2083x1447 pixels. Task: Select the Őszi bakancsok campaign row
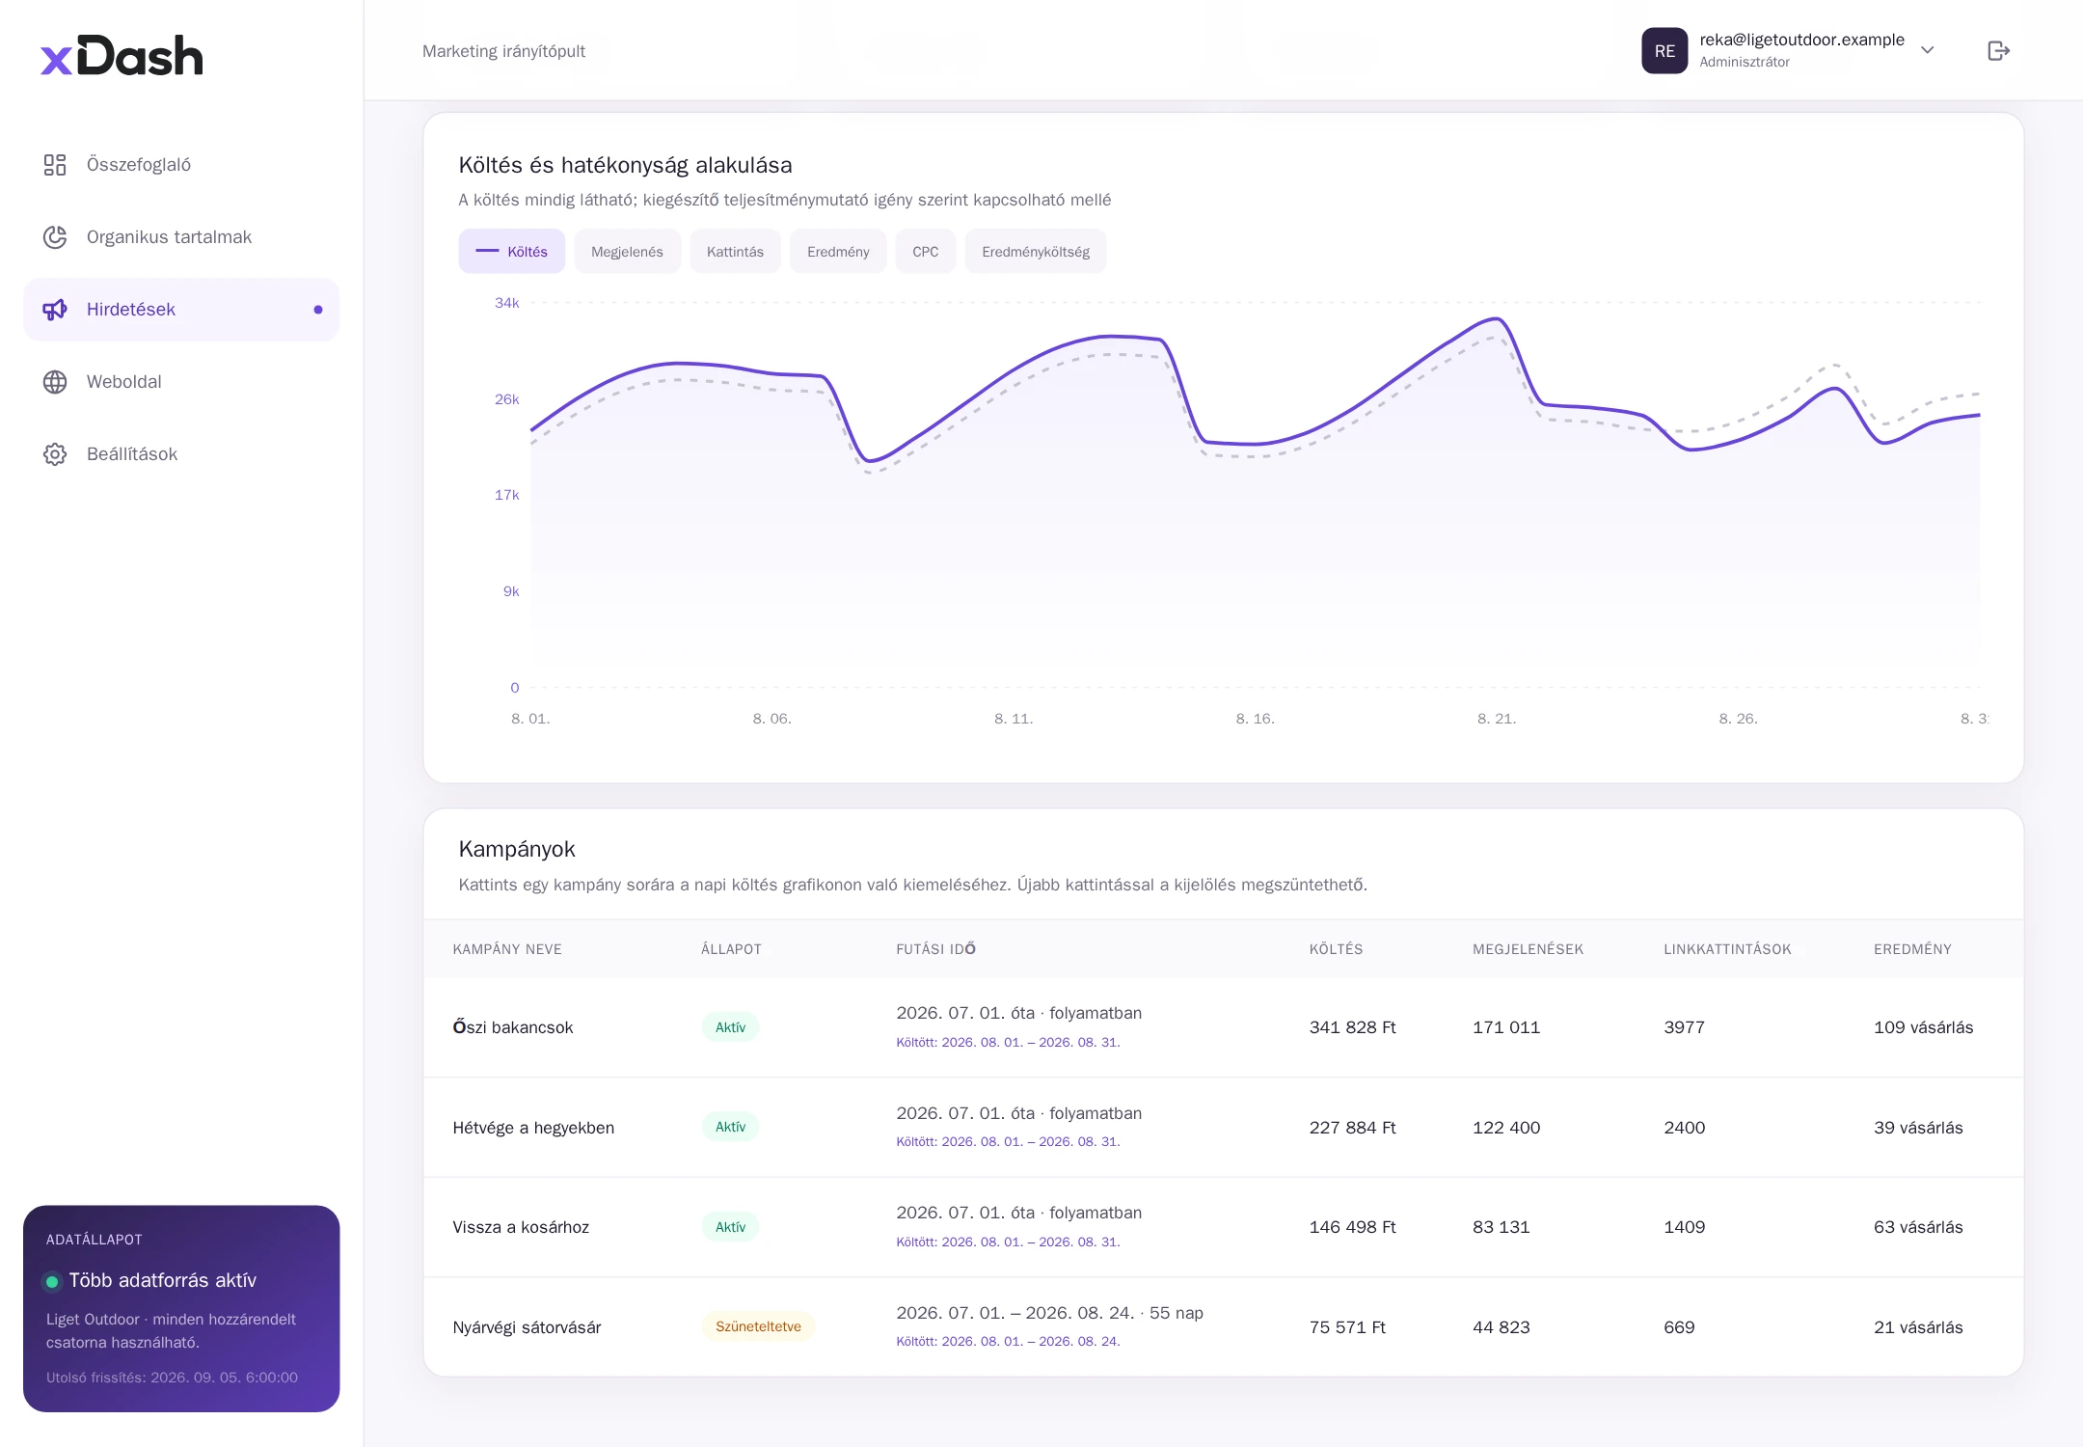(1223, 1027)
